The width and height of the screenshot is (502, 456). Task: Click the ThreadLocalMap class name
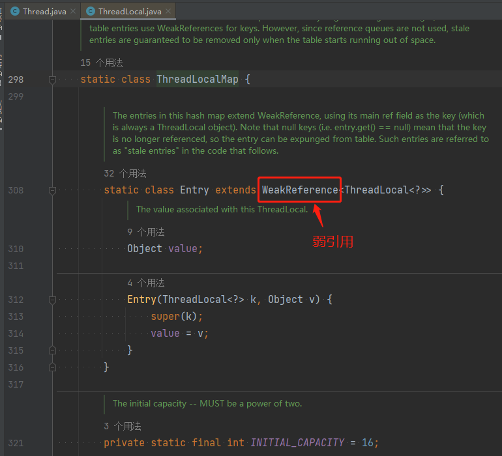coord(198,79)
